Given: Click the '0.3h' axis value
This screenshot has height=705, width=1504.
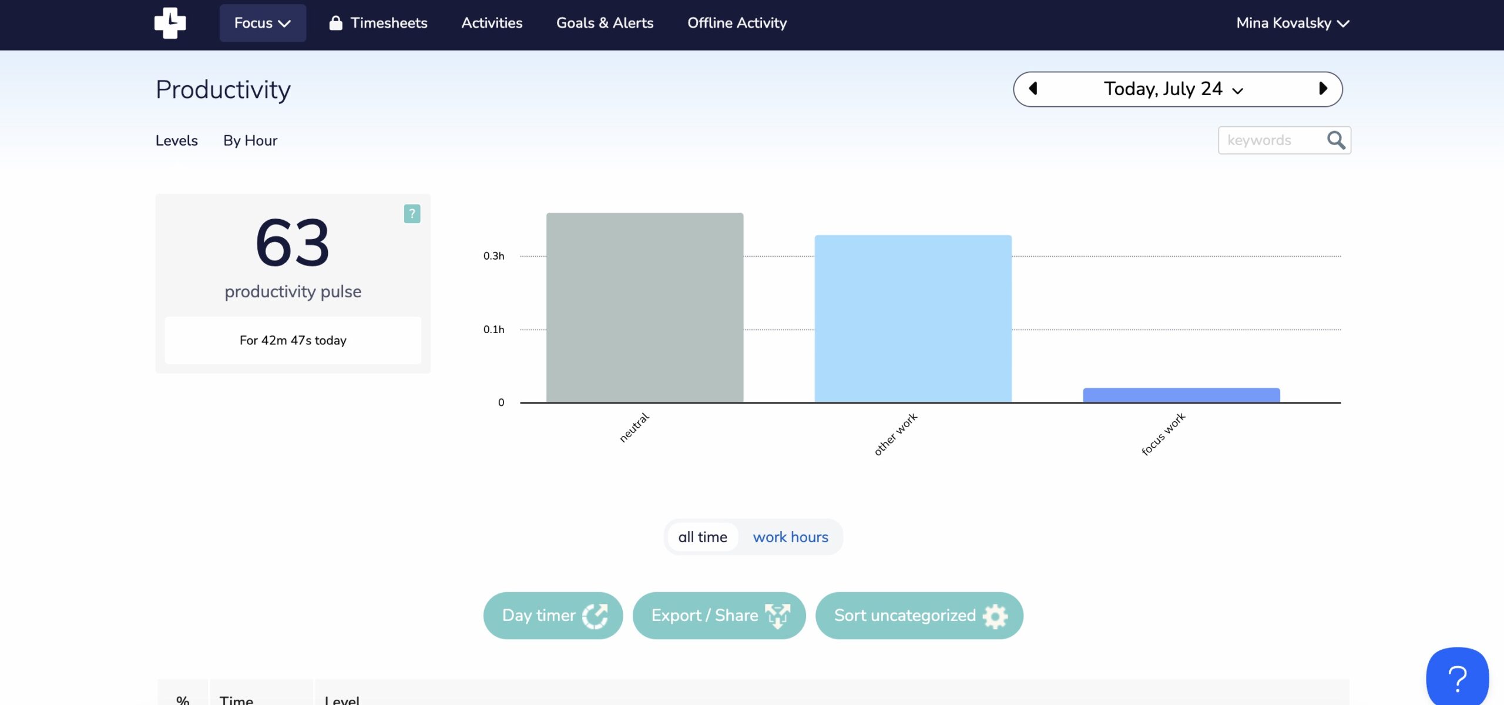Looking at the screenshot, I should point(493,256).
